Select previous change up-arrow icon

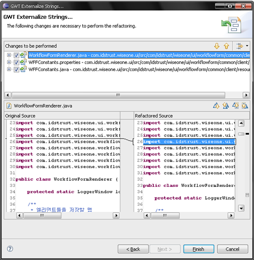click(x=227, y=46)
